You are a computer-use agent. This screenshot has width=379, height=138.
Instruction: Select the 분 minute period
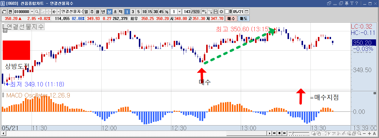coord(109,12)
